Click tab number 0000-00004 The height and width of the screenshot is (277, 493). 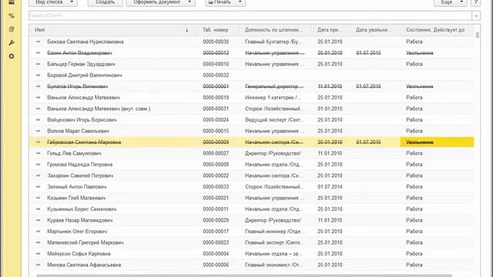pyautogui.click(x=216, y=253)
